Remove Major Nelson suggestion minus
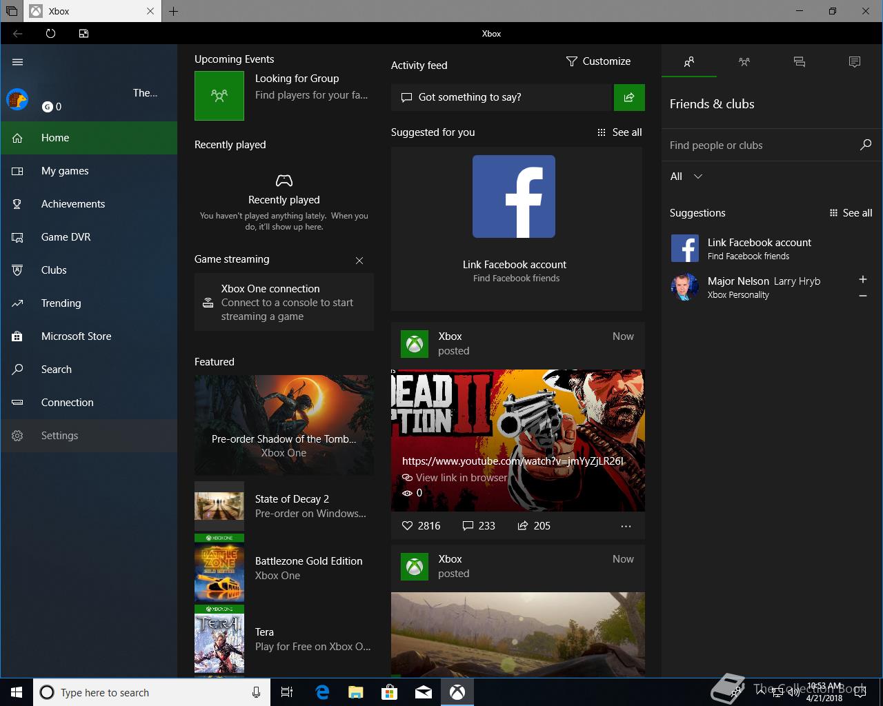 point(862,296)
